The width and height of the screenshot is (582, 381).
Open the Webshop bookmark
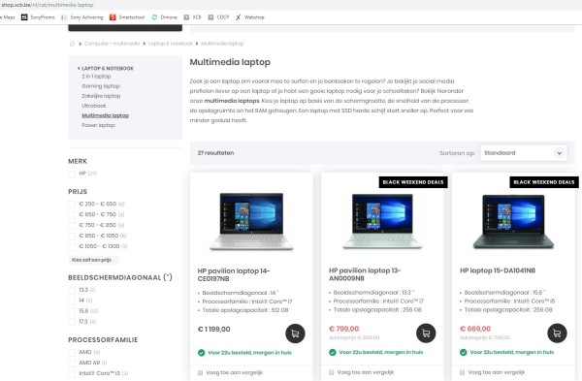pos(250,17)
